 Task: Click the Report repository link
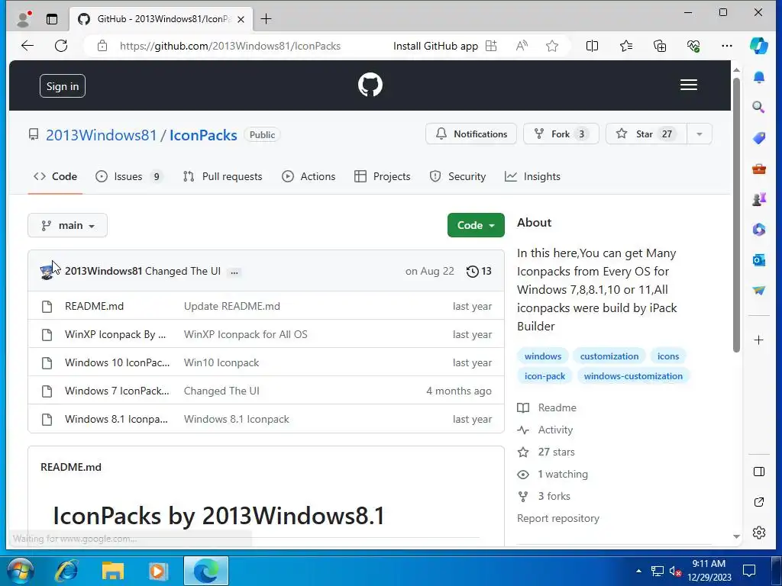[x=558, y=518]
